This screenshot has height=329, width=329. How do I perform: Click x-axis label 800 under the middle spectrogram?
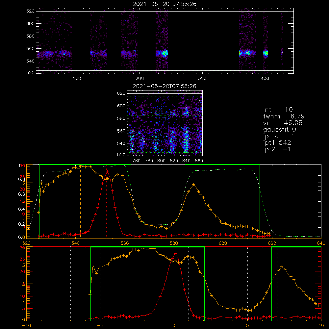(x=161, y=161)
